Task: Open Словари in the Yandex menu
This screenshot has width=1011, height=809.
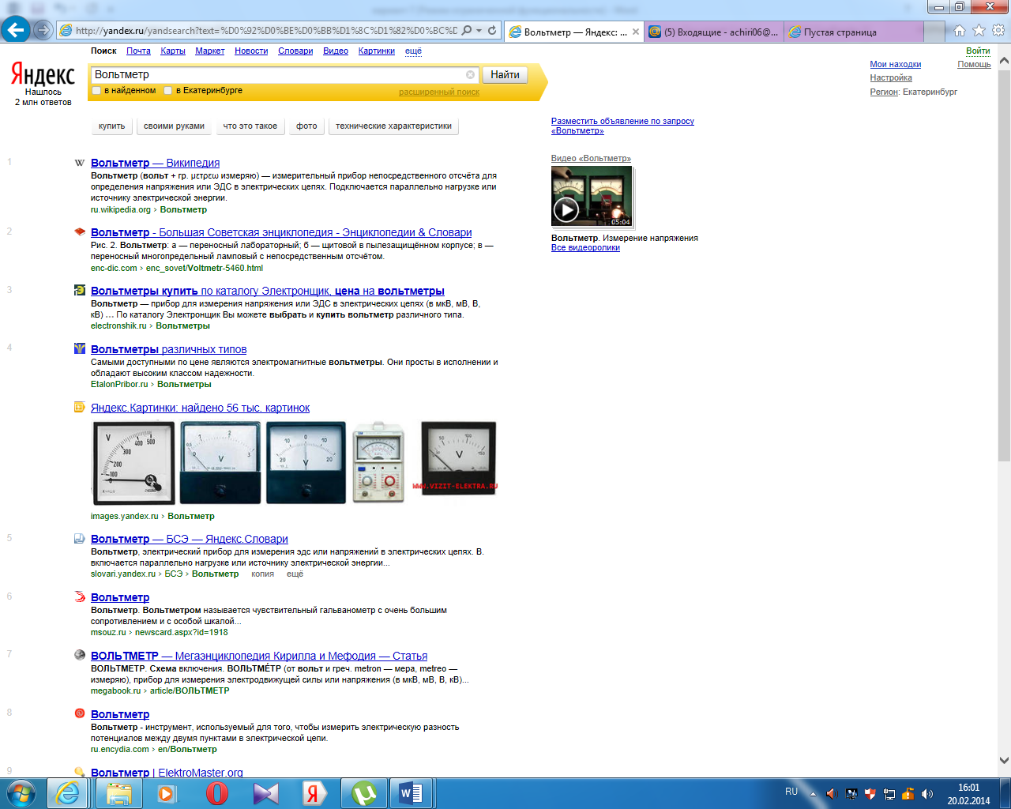Action: tap(295, 51)
